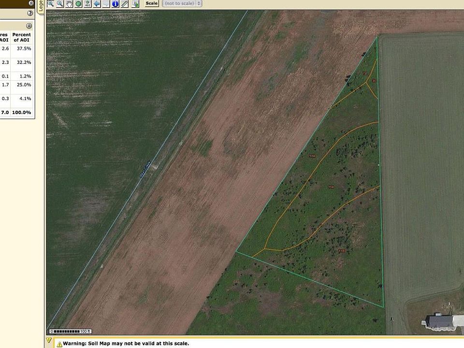Select the Zoom Out magnifier tool
This screenshot has height=348, width=464.
tap(60, 3)
